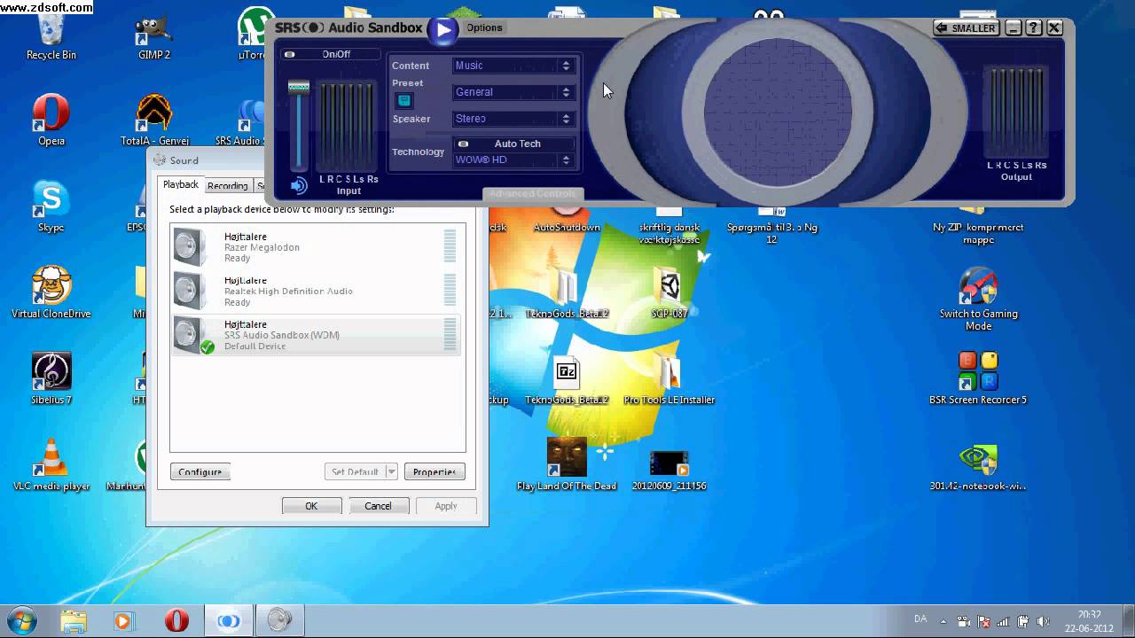Select the TotalA - Genvej desktop icon
The width and height of the screenshot is (1135, 638).
click(x=155, y=121)
